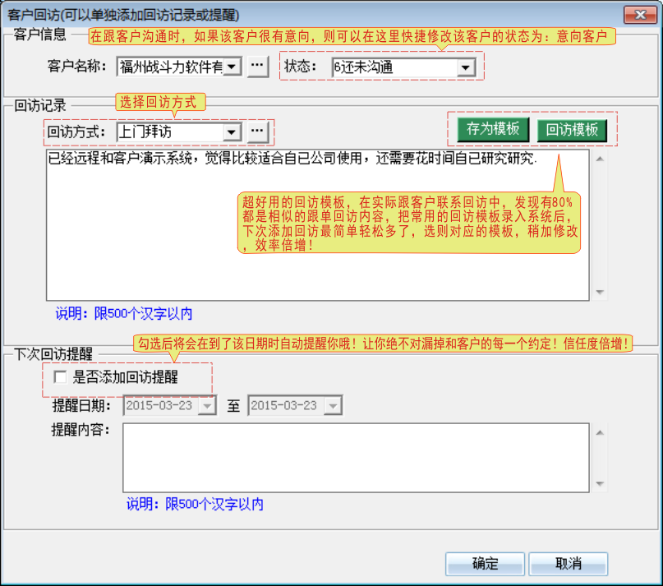This screenshot has height=586, width=663.
Task: Open the end 提醒日期 date picker
Action: (333, 406)
